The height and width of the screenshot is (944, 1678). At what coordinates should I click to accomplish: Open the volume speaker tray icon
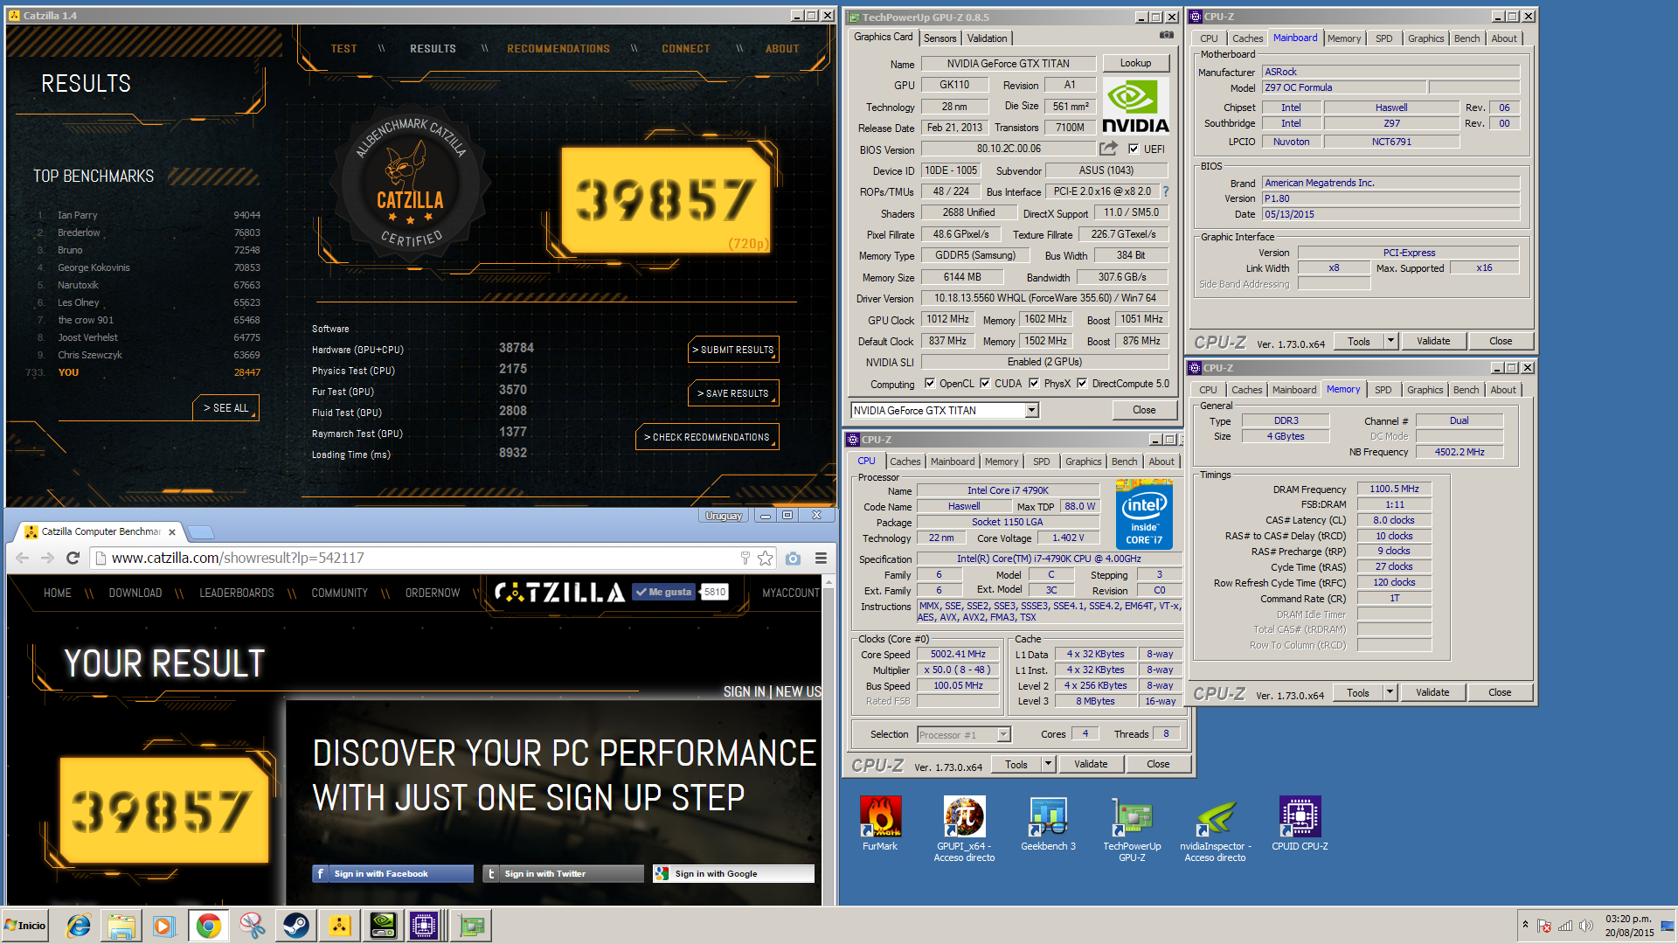1585,926
